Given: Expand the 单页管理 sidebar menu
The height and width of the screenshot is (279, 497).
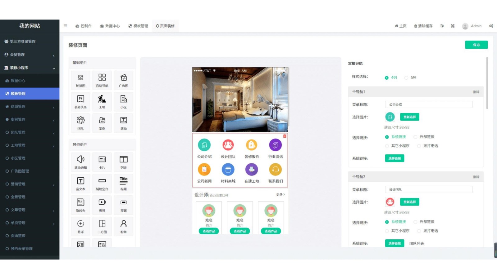Looking at the screenshot, I should point(30,223).
